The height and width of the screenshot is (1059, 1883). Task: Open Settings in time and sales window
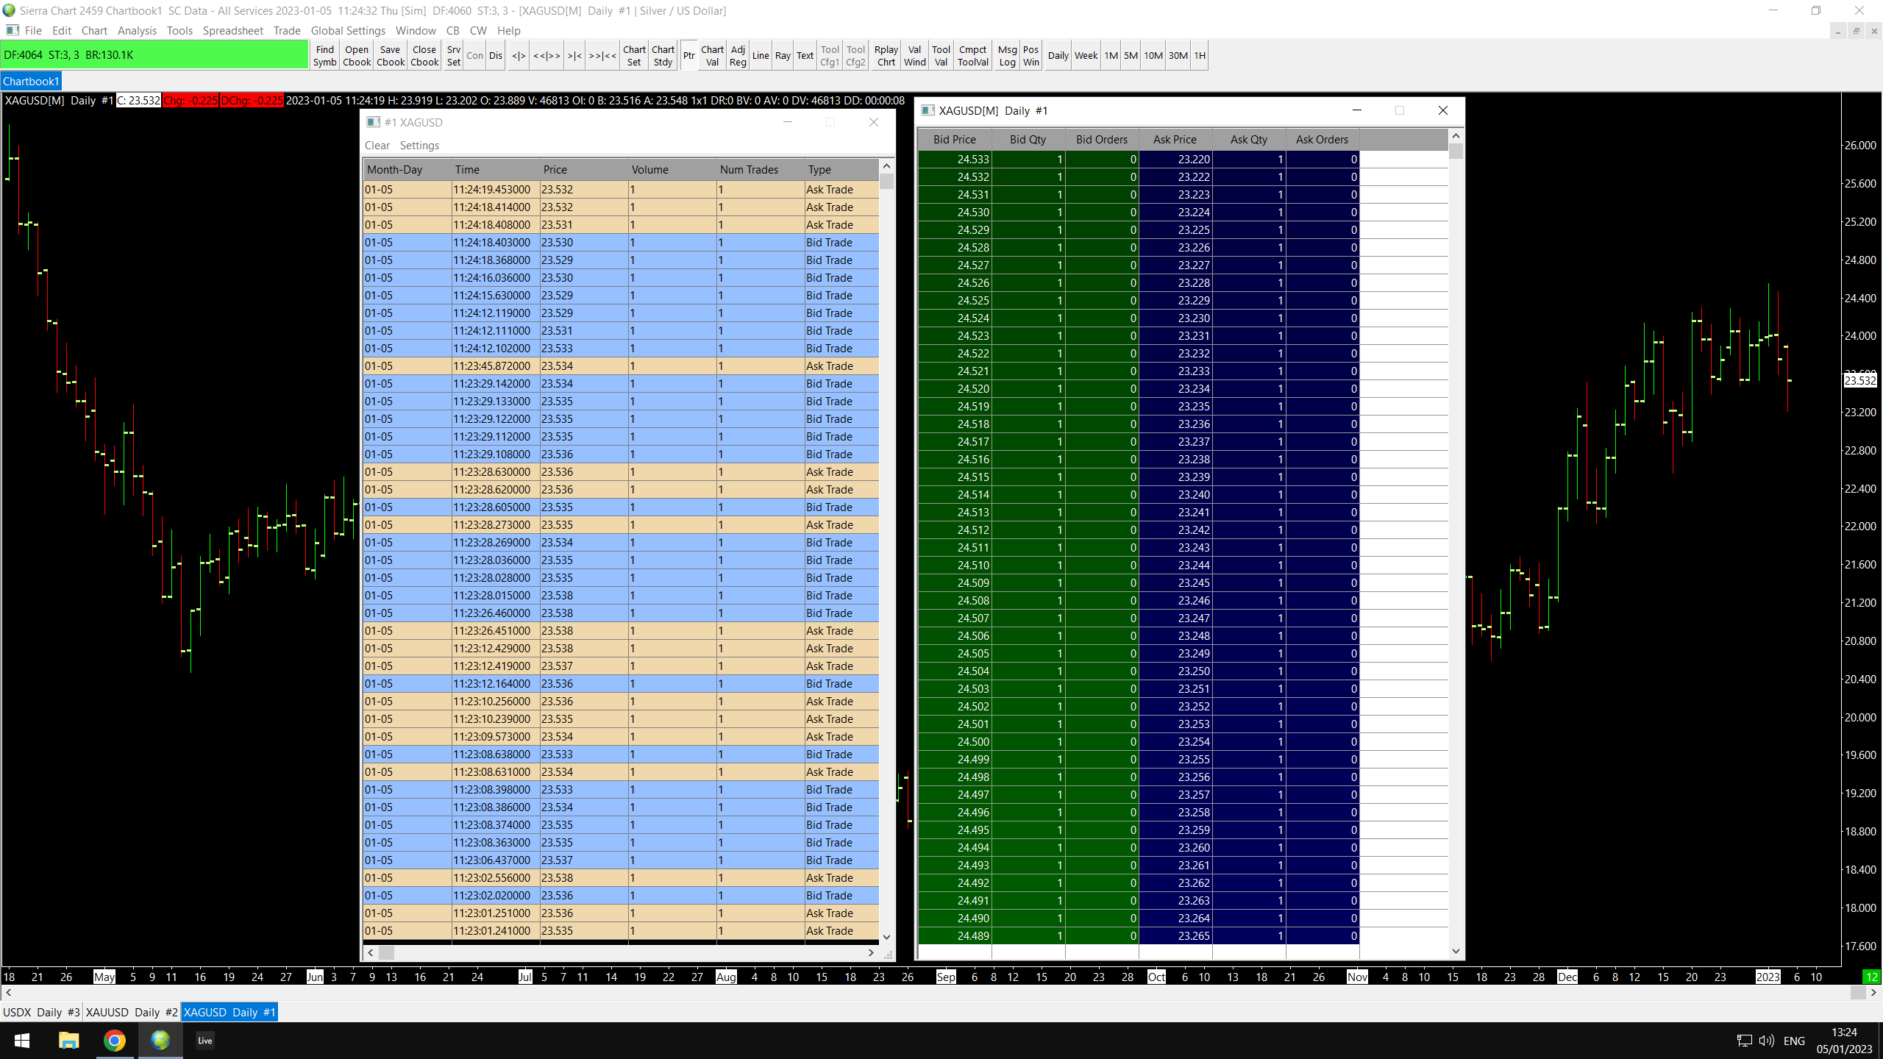coord(419,146)
